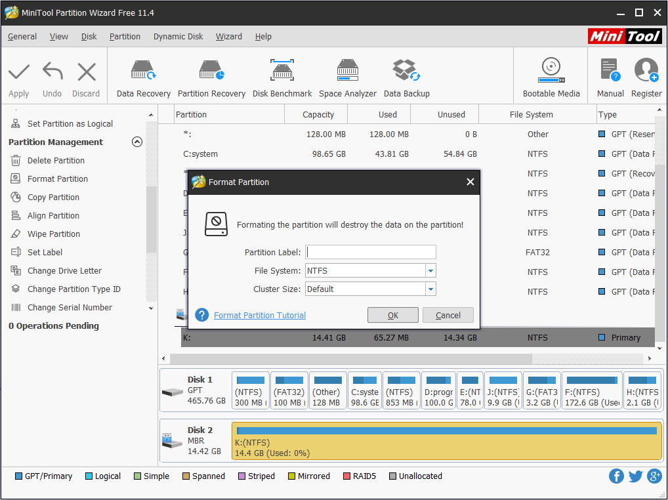Open the Data Recovery tool
This screenshot has height=500, width=668.
(143, 78)
